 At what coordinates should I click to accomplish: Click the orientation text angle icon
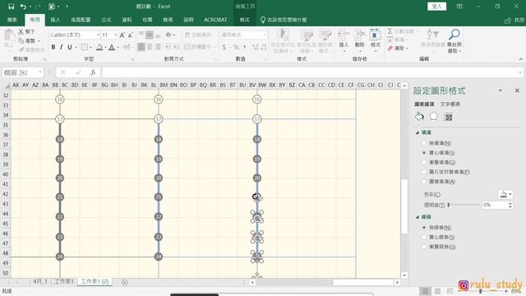(x=168, y=35)
